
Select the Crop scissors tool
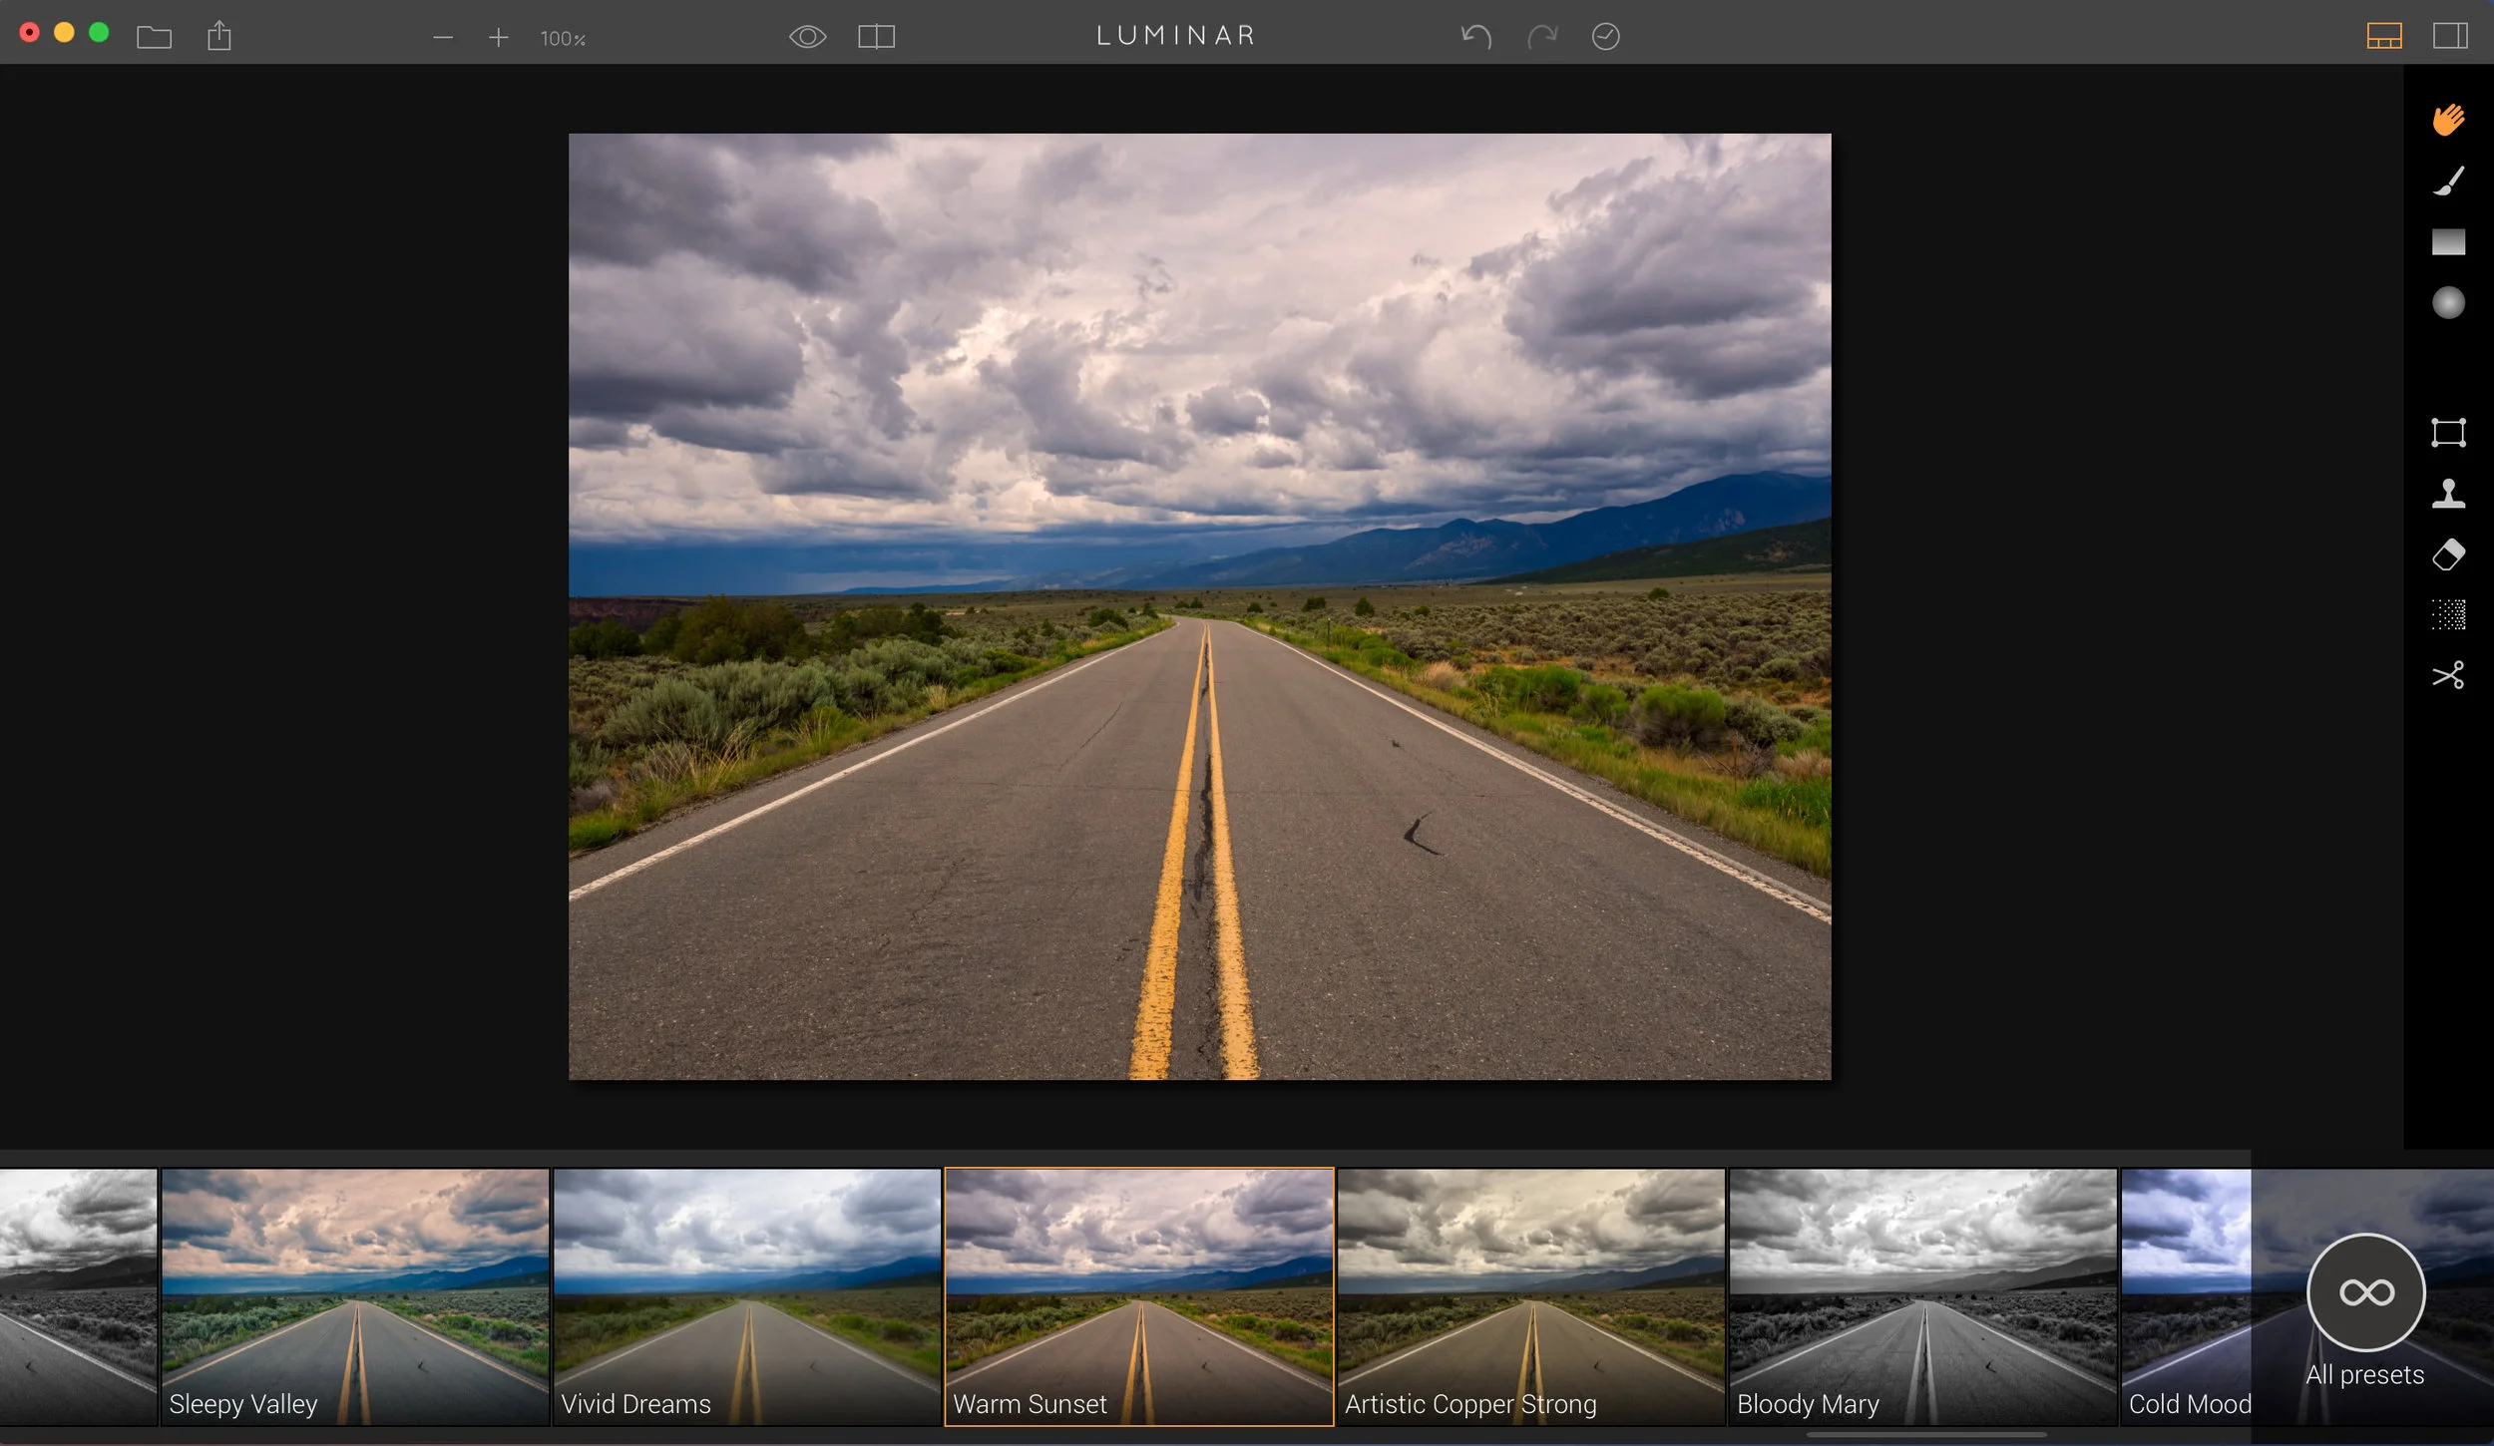click(2447, 676)
